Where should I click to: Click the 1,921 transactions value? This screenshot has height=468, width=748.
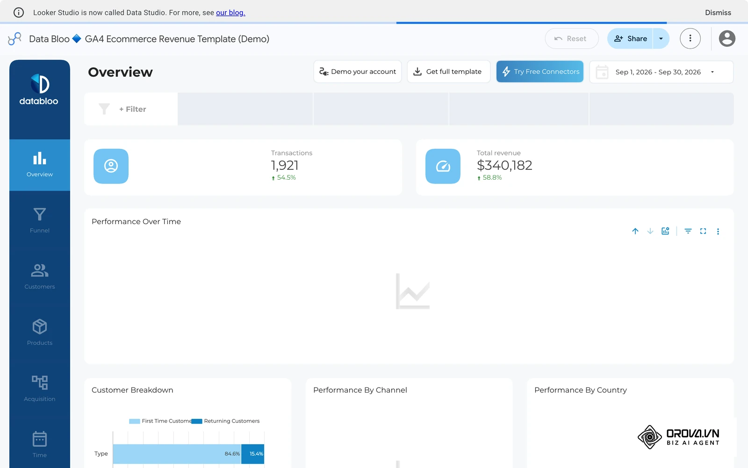click(285, 165)
